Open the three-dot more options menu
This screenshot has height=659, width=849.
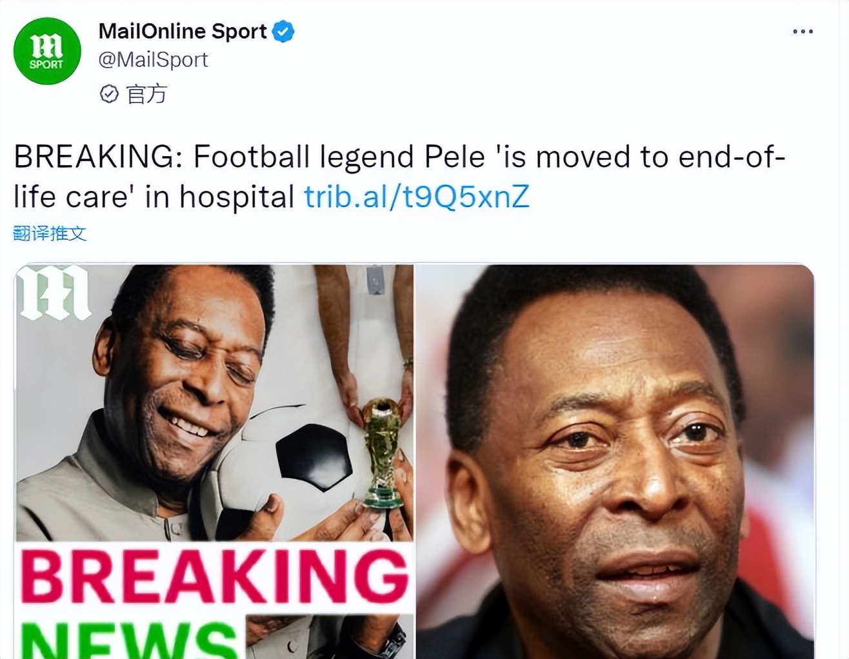(803, 32)
